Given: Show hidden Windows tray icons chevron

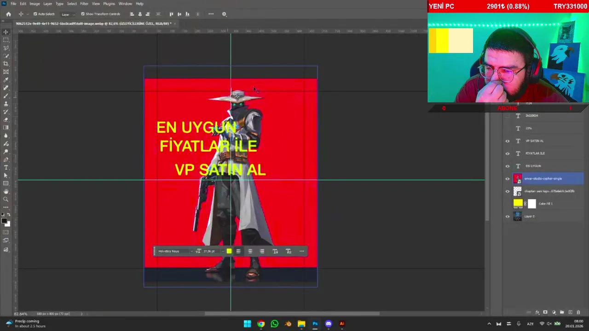Looking at the screenshot, I should click(489, 324).
